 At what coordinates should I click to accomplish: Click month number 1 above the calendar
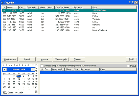pos(4,66)
